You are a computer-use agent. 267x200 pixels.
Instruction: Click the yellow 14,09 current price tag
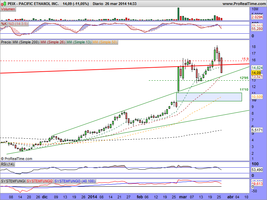[256, 73]
